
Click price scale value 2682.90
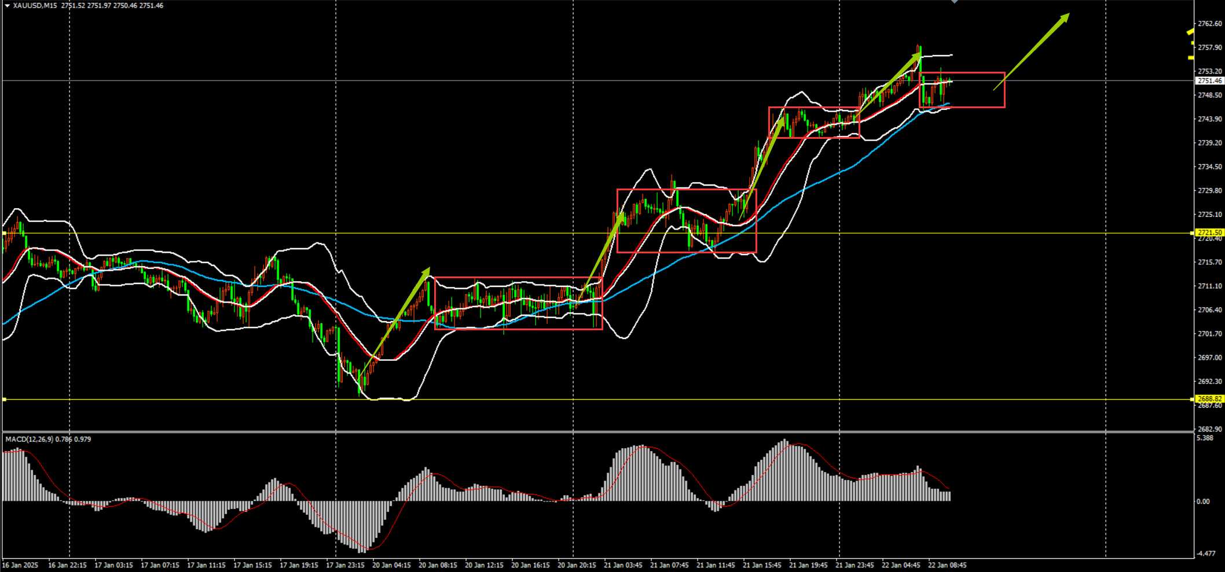(x=1210, y=429)
